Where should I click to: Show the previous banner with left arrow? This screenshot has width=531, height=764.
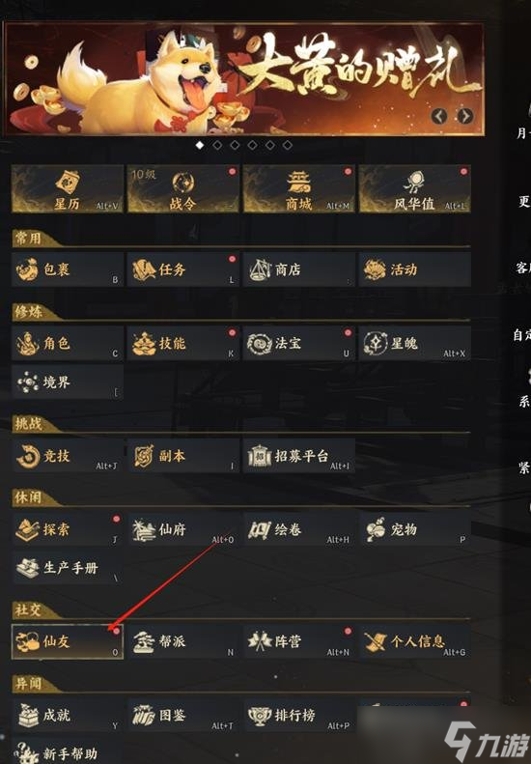pyautogui.click(x=439, y=116)
